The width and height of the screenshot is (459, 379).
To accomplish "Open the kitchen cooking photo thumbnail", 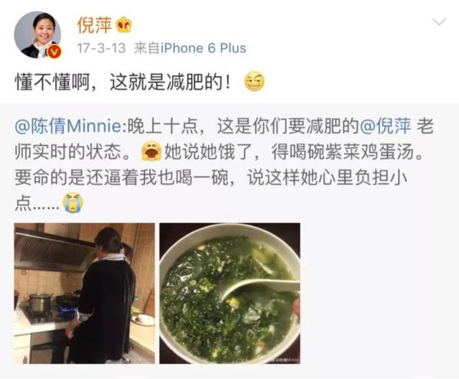I will 85,294.
